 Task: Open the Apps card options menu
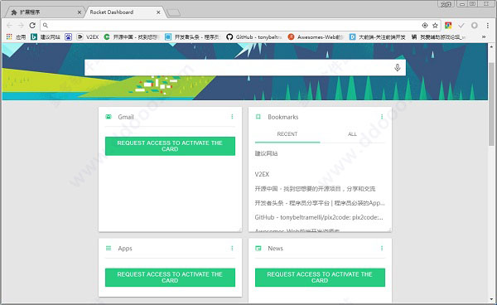coord(232,248)
